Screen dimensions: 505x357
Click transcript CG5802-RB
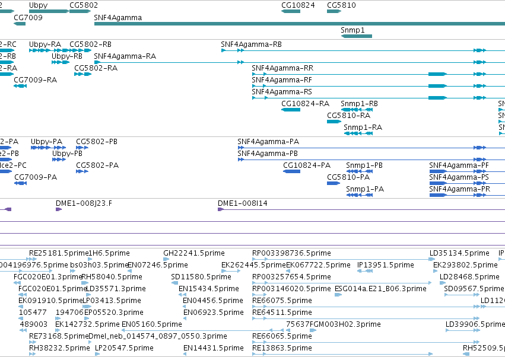click(81, 50)
